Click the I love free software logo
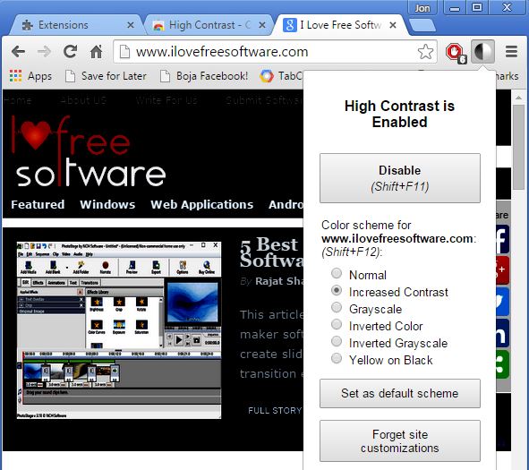 [x=89, y=151]
